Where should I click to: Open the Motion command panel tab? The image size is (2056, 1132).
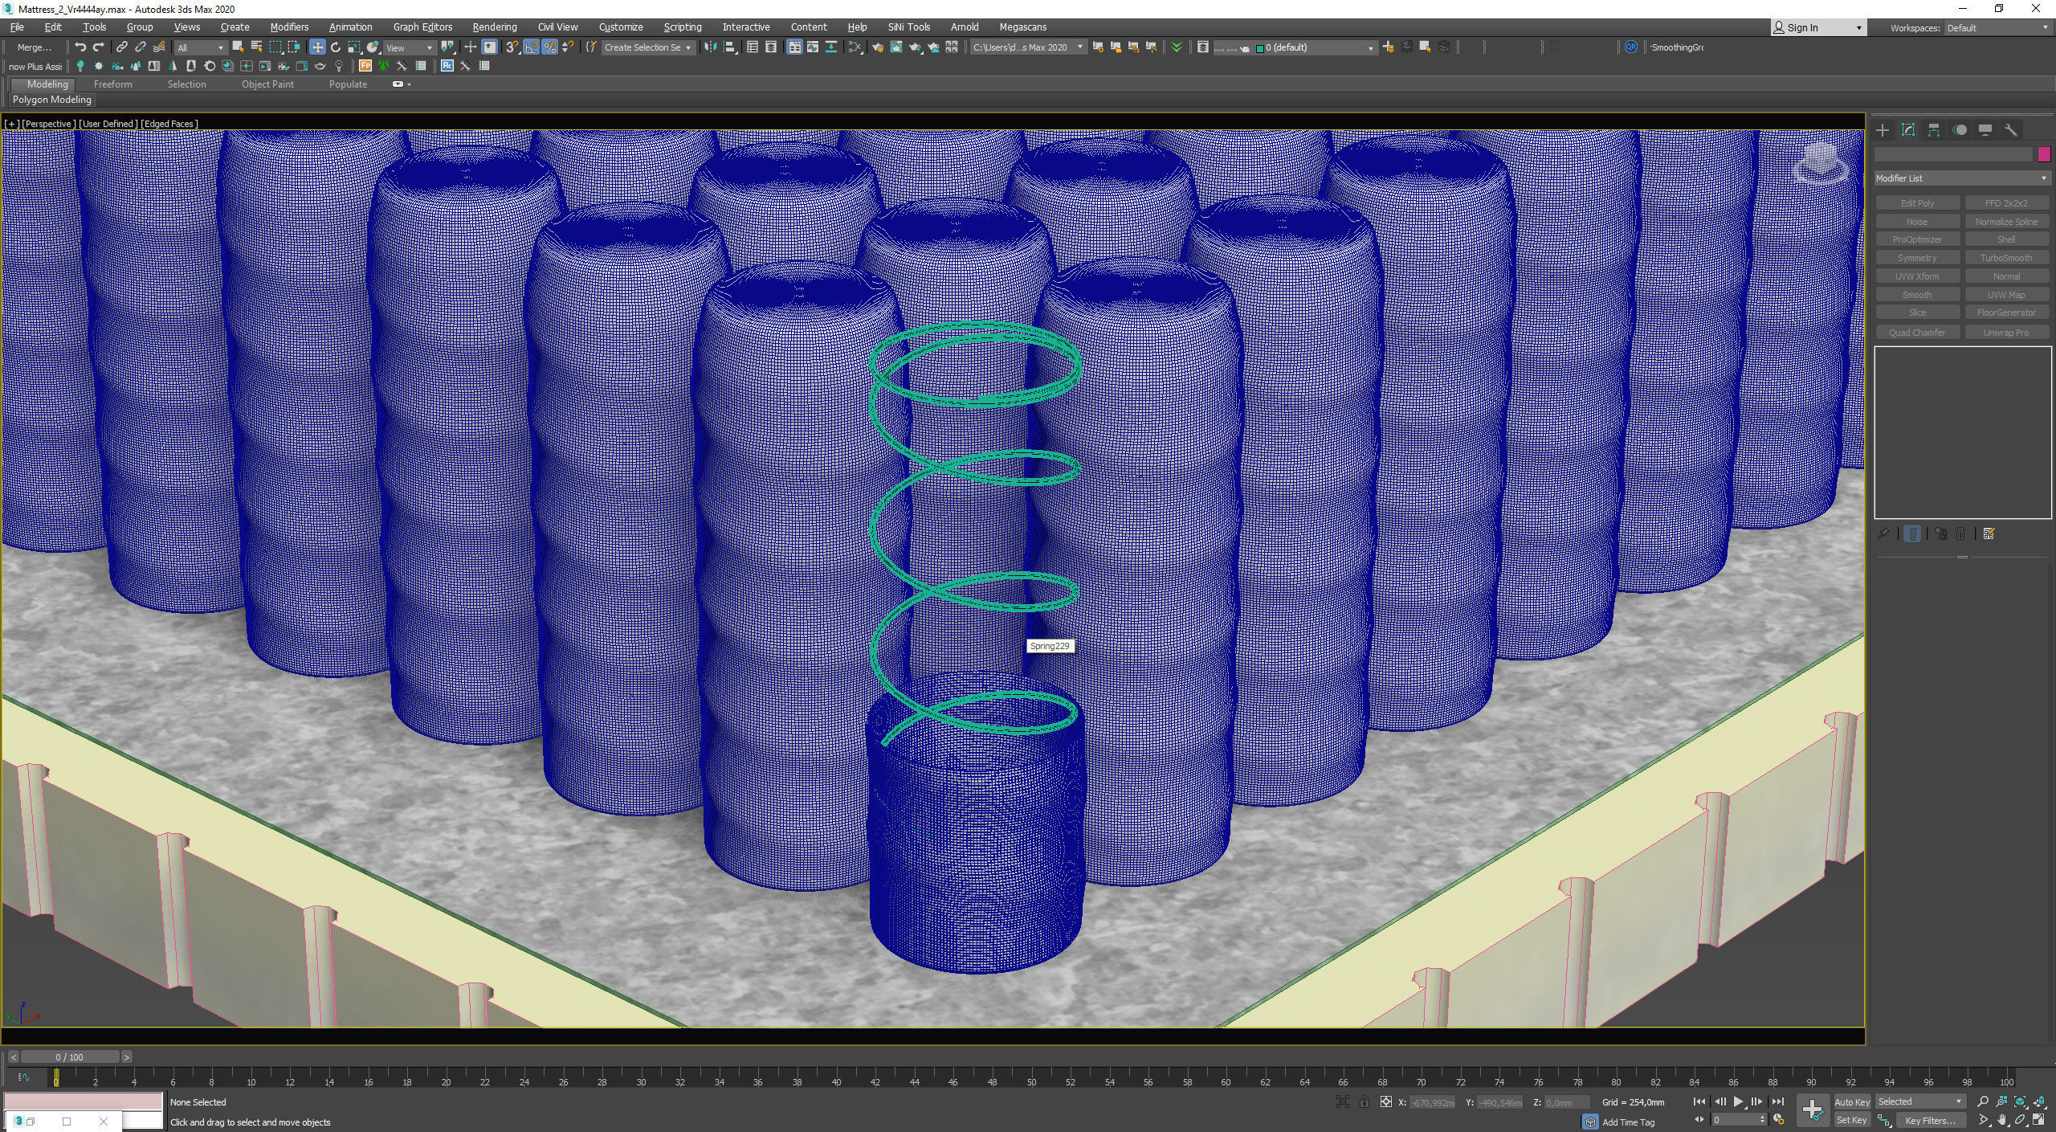(x=1960, y=130)
